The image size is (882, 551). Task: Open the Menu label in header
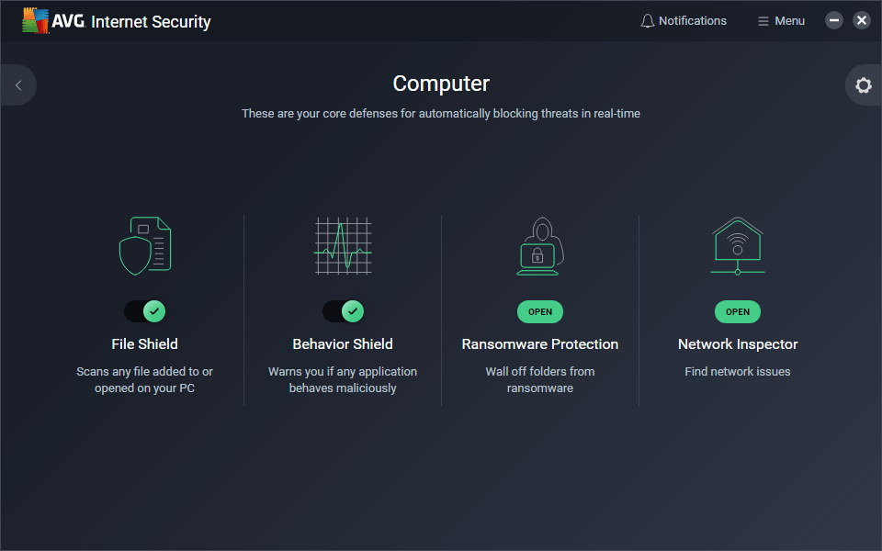[789, 21]
